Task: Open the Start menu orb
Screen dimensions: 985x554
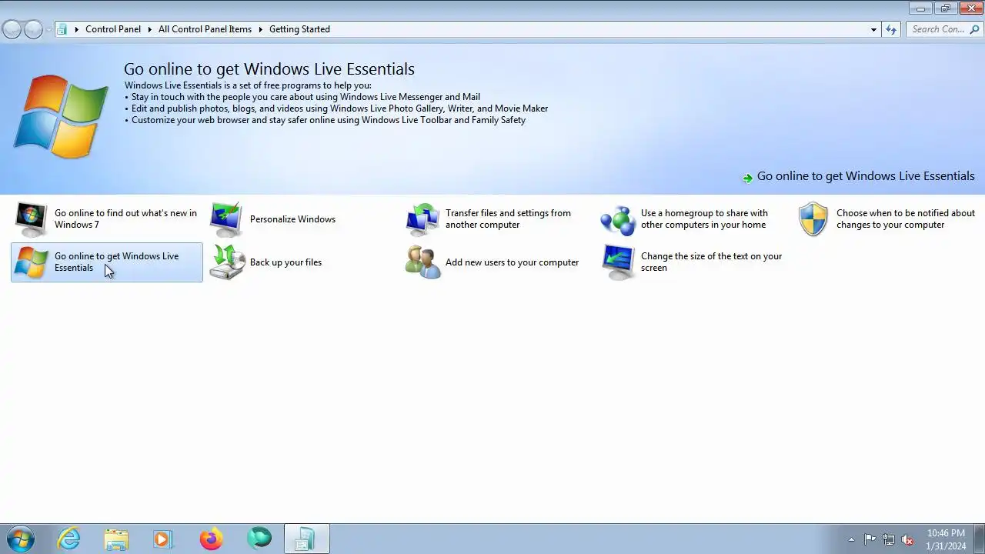Action: click(19, 539)
